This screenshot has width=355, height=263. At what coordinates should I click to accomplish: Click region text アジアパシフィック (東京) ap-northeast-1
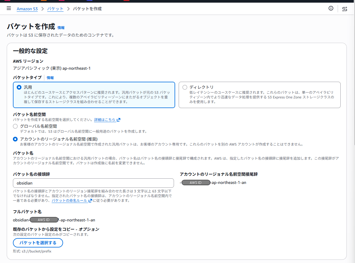[x=52, y=68]
